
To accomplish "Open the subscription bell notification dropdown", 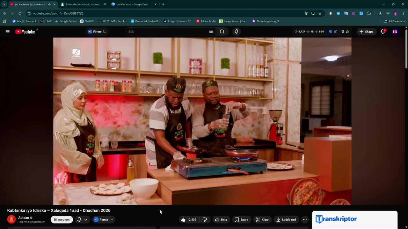I will tap(82, 219).
